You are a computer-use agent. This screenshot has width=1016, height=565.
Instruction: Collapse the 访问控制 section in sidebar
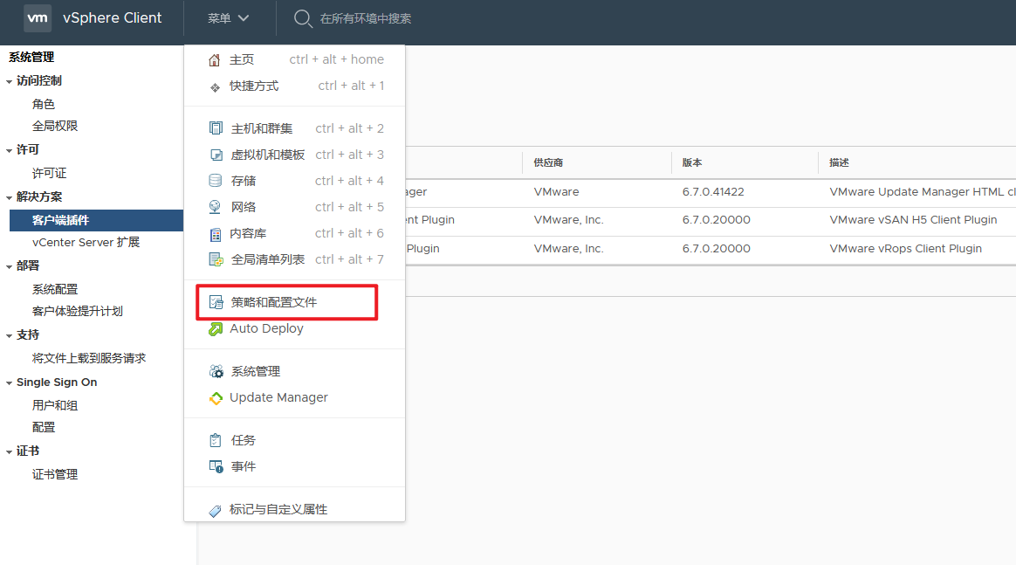pos(9,81)
